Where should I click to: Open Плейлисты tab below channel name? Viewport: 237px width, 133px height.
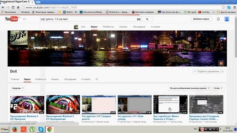pyautogui.click(x=40, y=79)
